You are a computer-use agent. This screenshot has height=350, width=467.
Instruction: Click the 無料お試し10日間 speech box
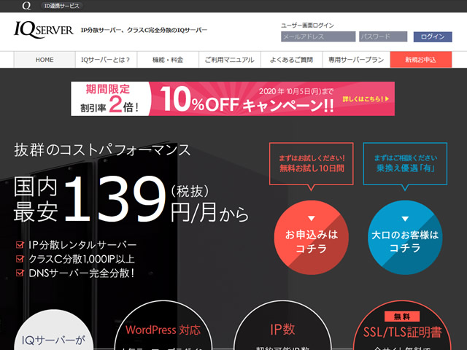(312, 163)
